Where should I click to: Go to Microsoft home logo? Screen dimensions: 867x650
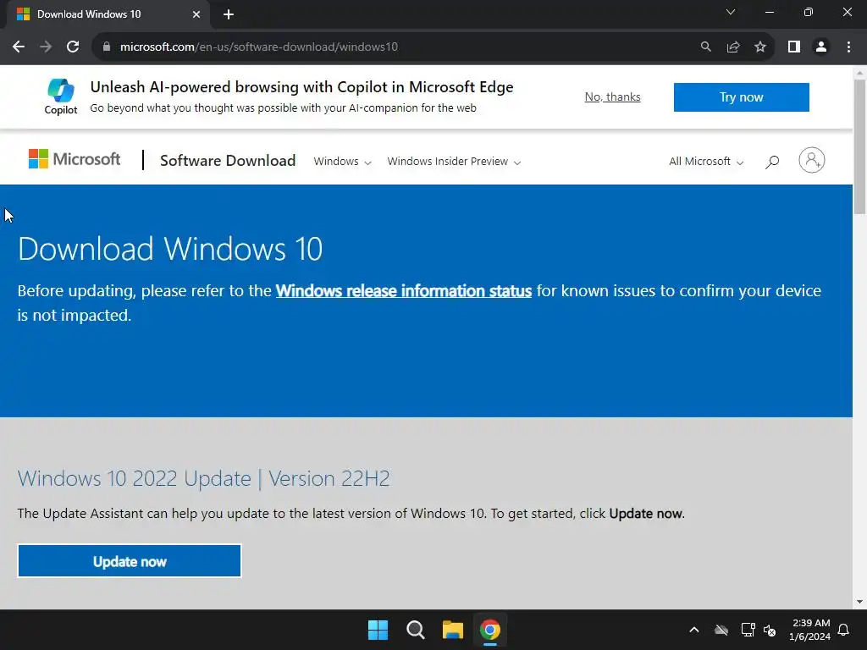coord(75,159)
